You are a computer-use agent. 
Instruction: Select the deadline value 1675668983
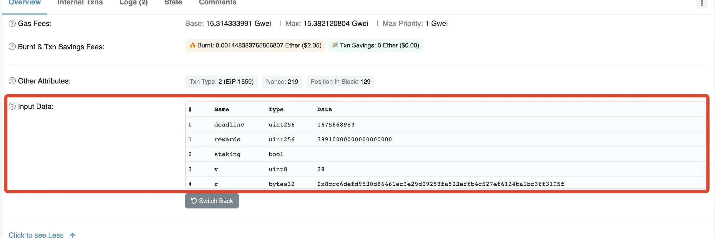[336, 125]
